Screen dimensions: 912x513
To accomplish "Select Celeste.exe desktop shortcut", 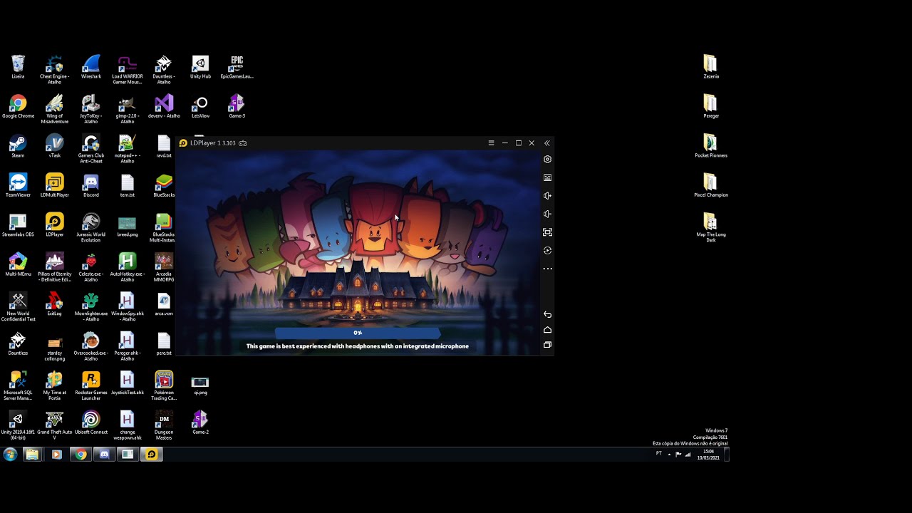I will coord(91,267).
